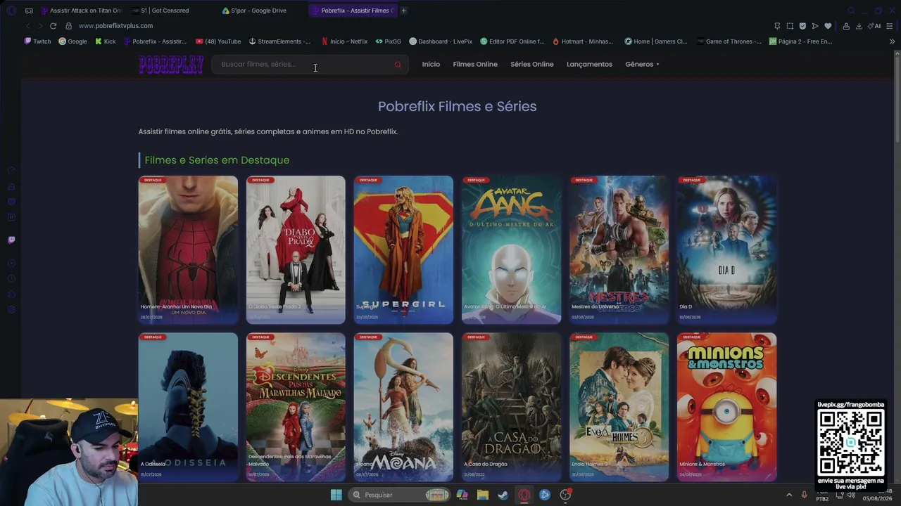This screenshot has height=506, width=901.
Task: Click the Filmes e Series em Destaque heading
Action: tap(217, 160)
